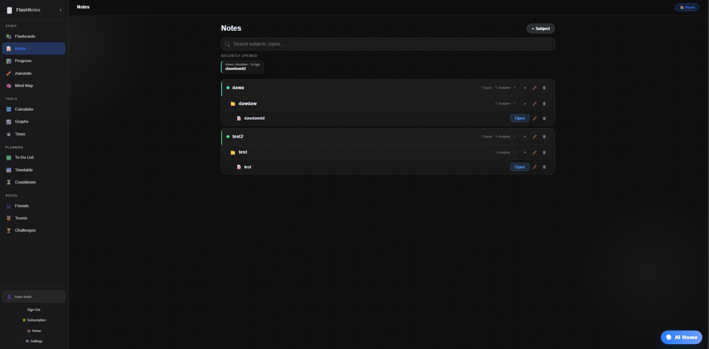Delete the test chapter note
This screenshot has height=349, width=709.
(x=544, y=167)
